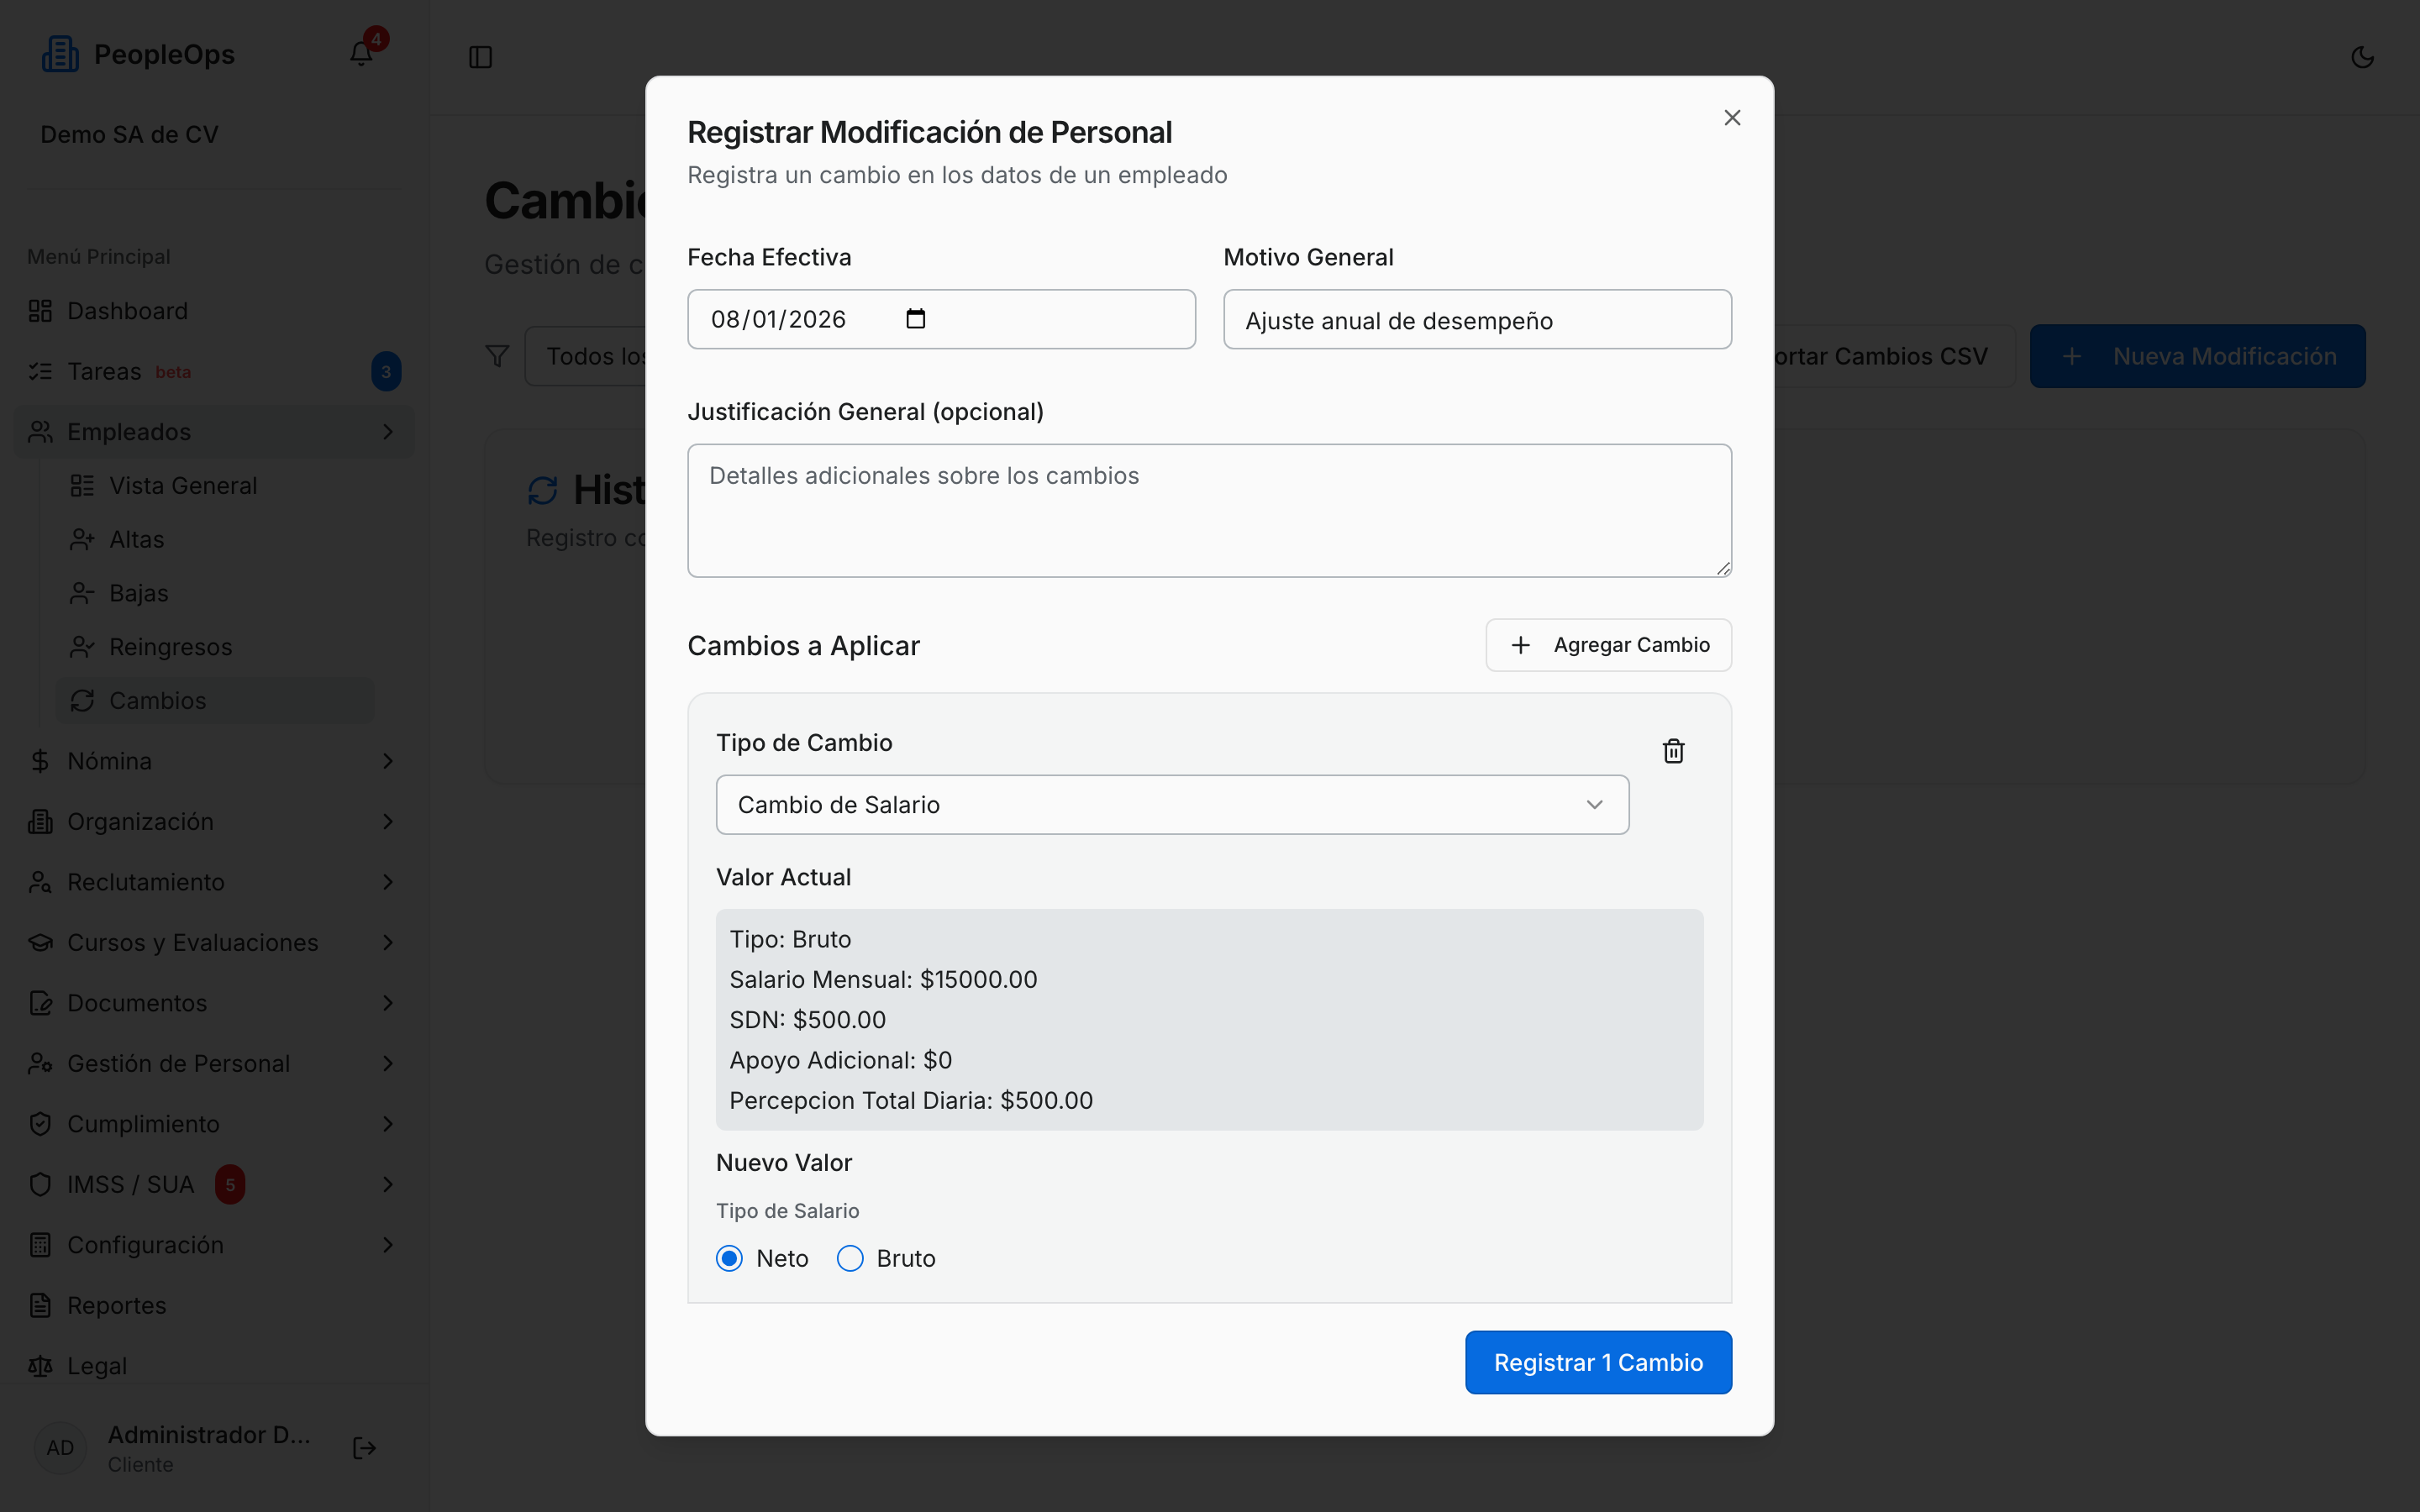This screenshot has height=1512, width=2420.
Task: Open the notifications bell icon
Action: coord(361,54)
